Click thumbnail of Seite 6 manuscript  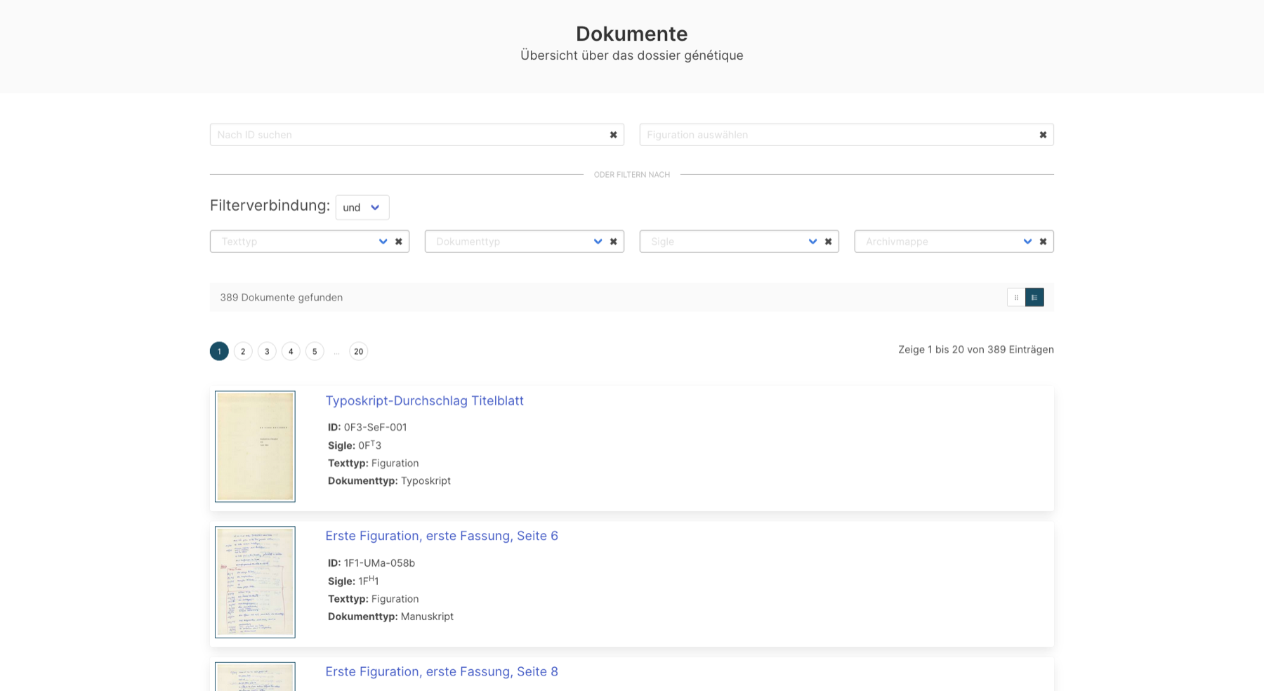(255, 582)
